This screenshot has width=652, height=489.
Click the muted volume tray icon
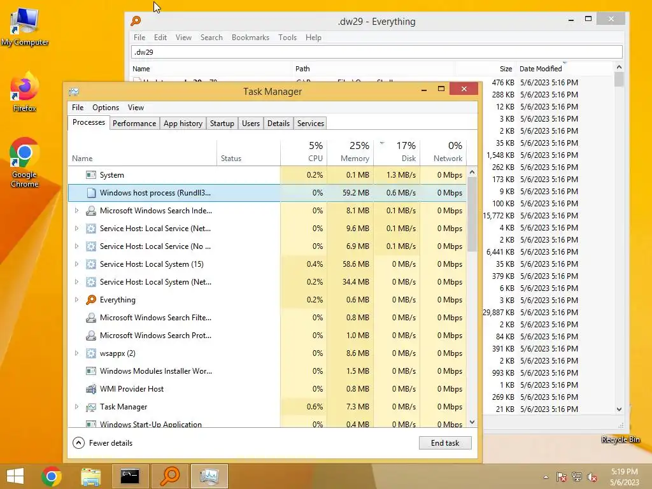pyautogui.click(x=592, y=477)
